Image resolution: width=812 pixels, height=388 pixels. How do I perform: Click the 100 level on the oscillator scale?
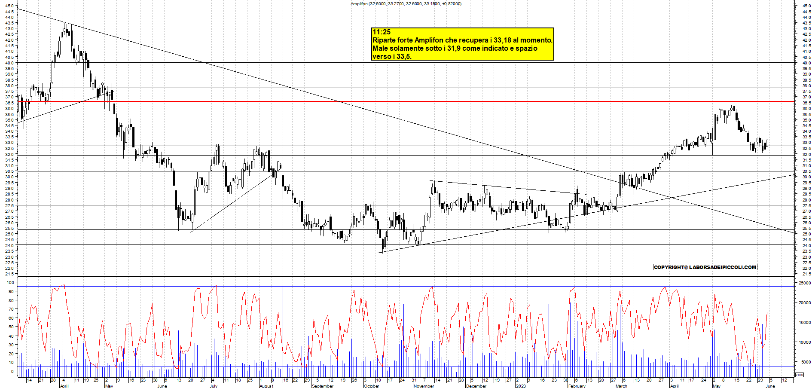(x=10, y=283)
